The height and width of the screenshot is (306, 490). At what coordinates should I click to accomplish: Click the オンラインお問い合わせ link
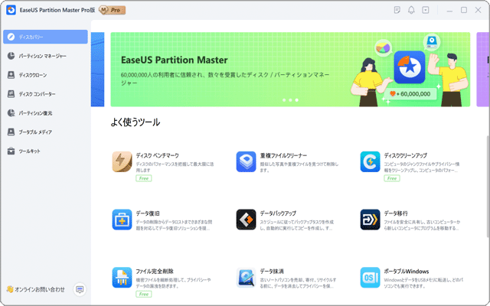35,289
